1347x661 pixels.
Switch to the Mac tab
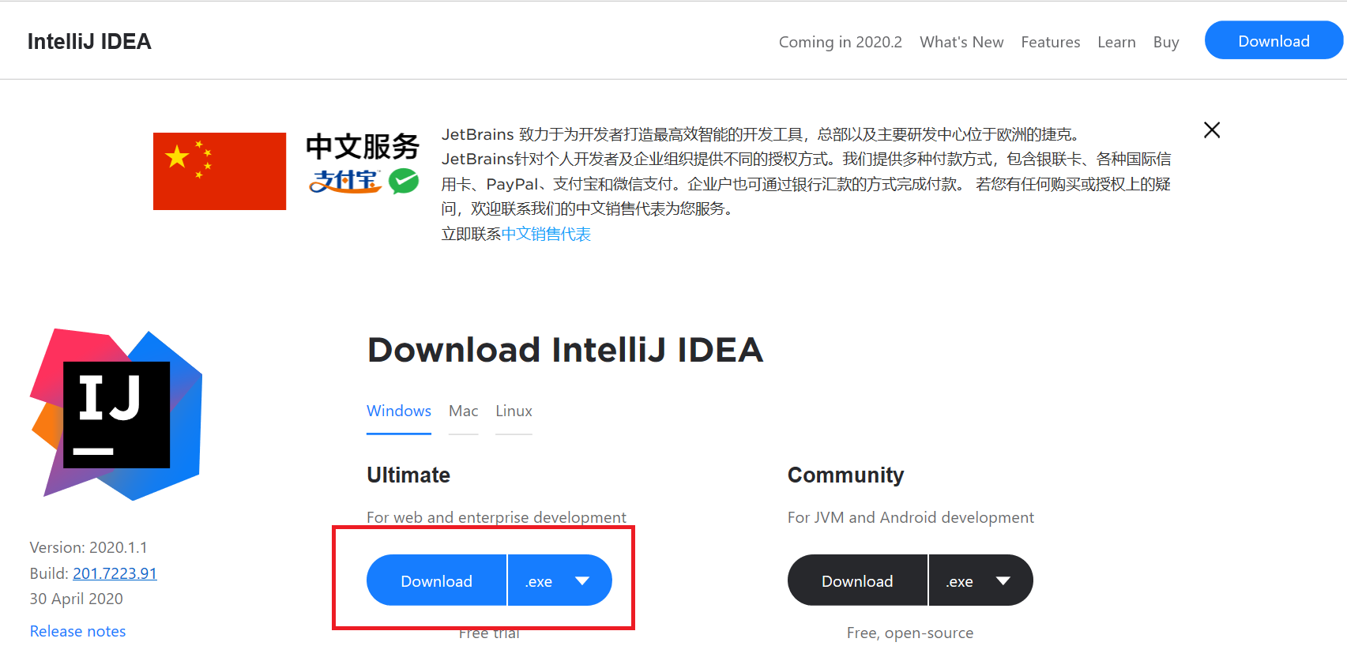tap(463, 411)
